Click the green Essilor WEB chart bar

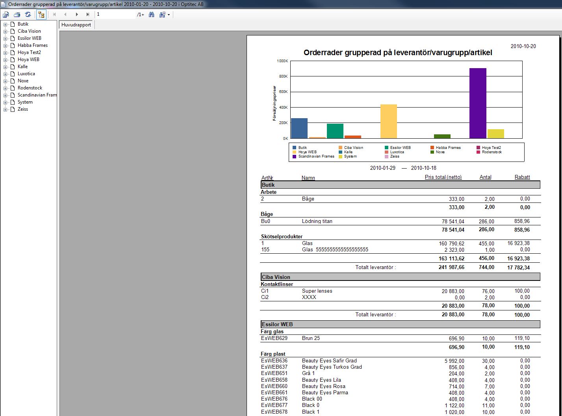[x=335, y=131]
